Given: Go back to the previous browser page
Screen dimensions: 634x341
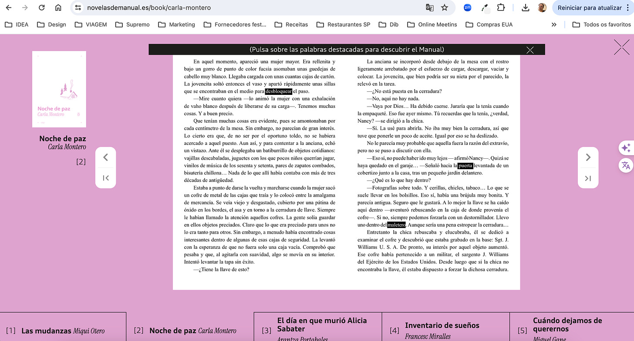Looking at the screenshot, I should coord(9,8).
